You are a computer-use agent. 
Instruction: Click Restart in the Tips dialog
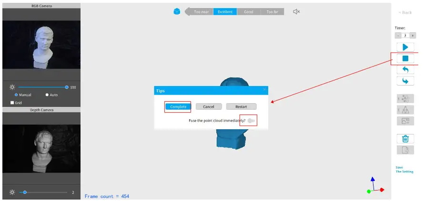[x=241, y=106]
